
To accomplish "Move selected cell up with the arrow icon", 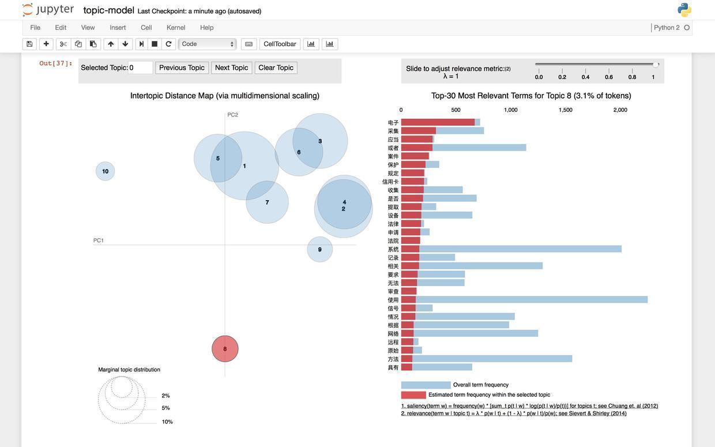I will point(111,44).
